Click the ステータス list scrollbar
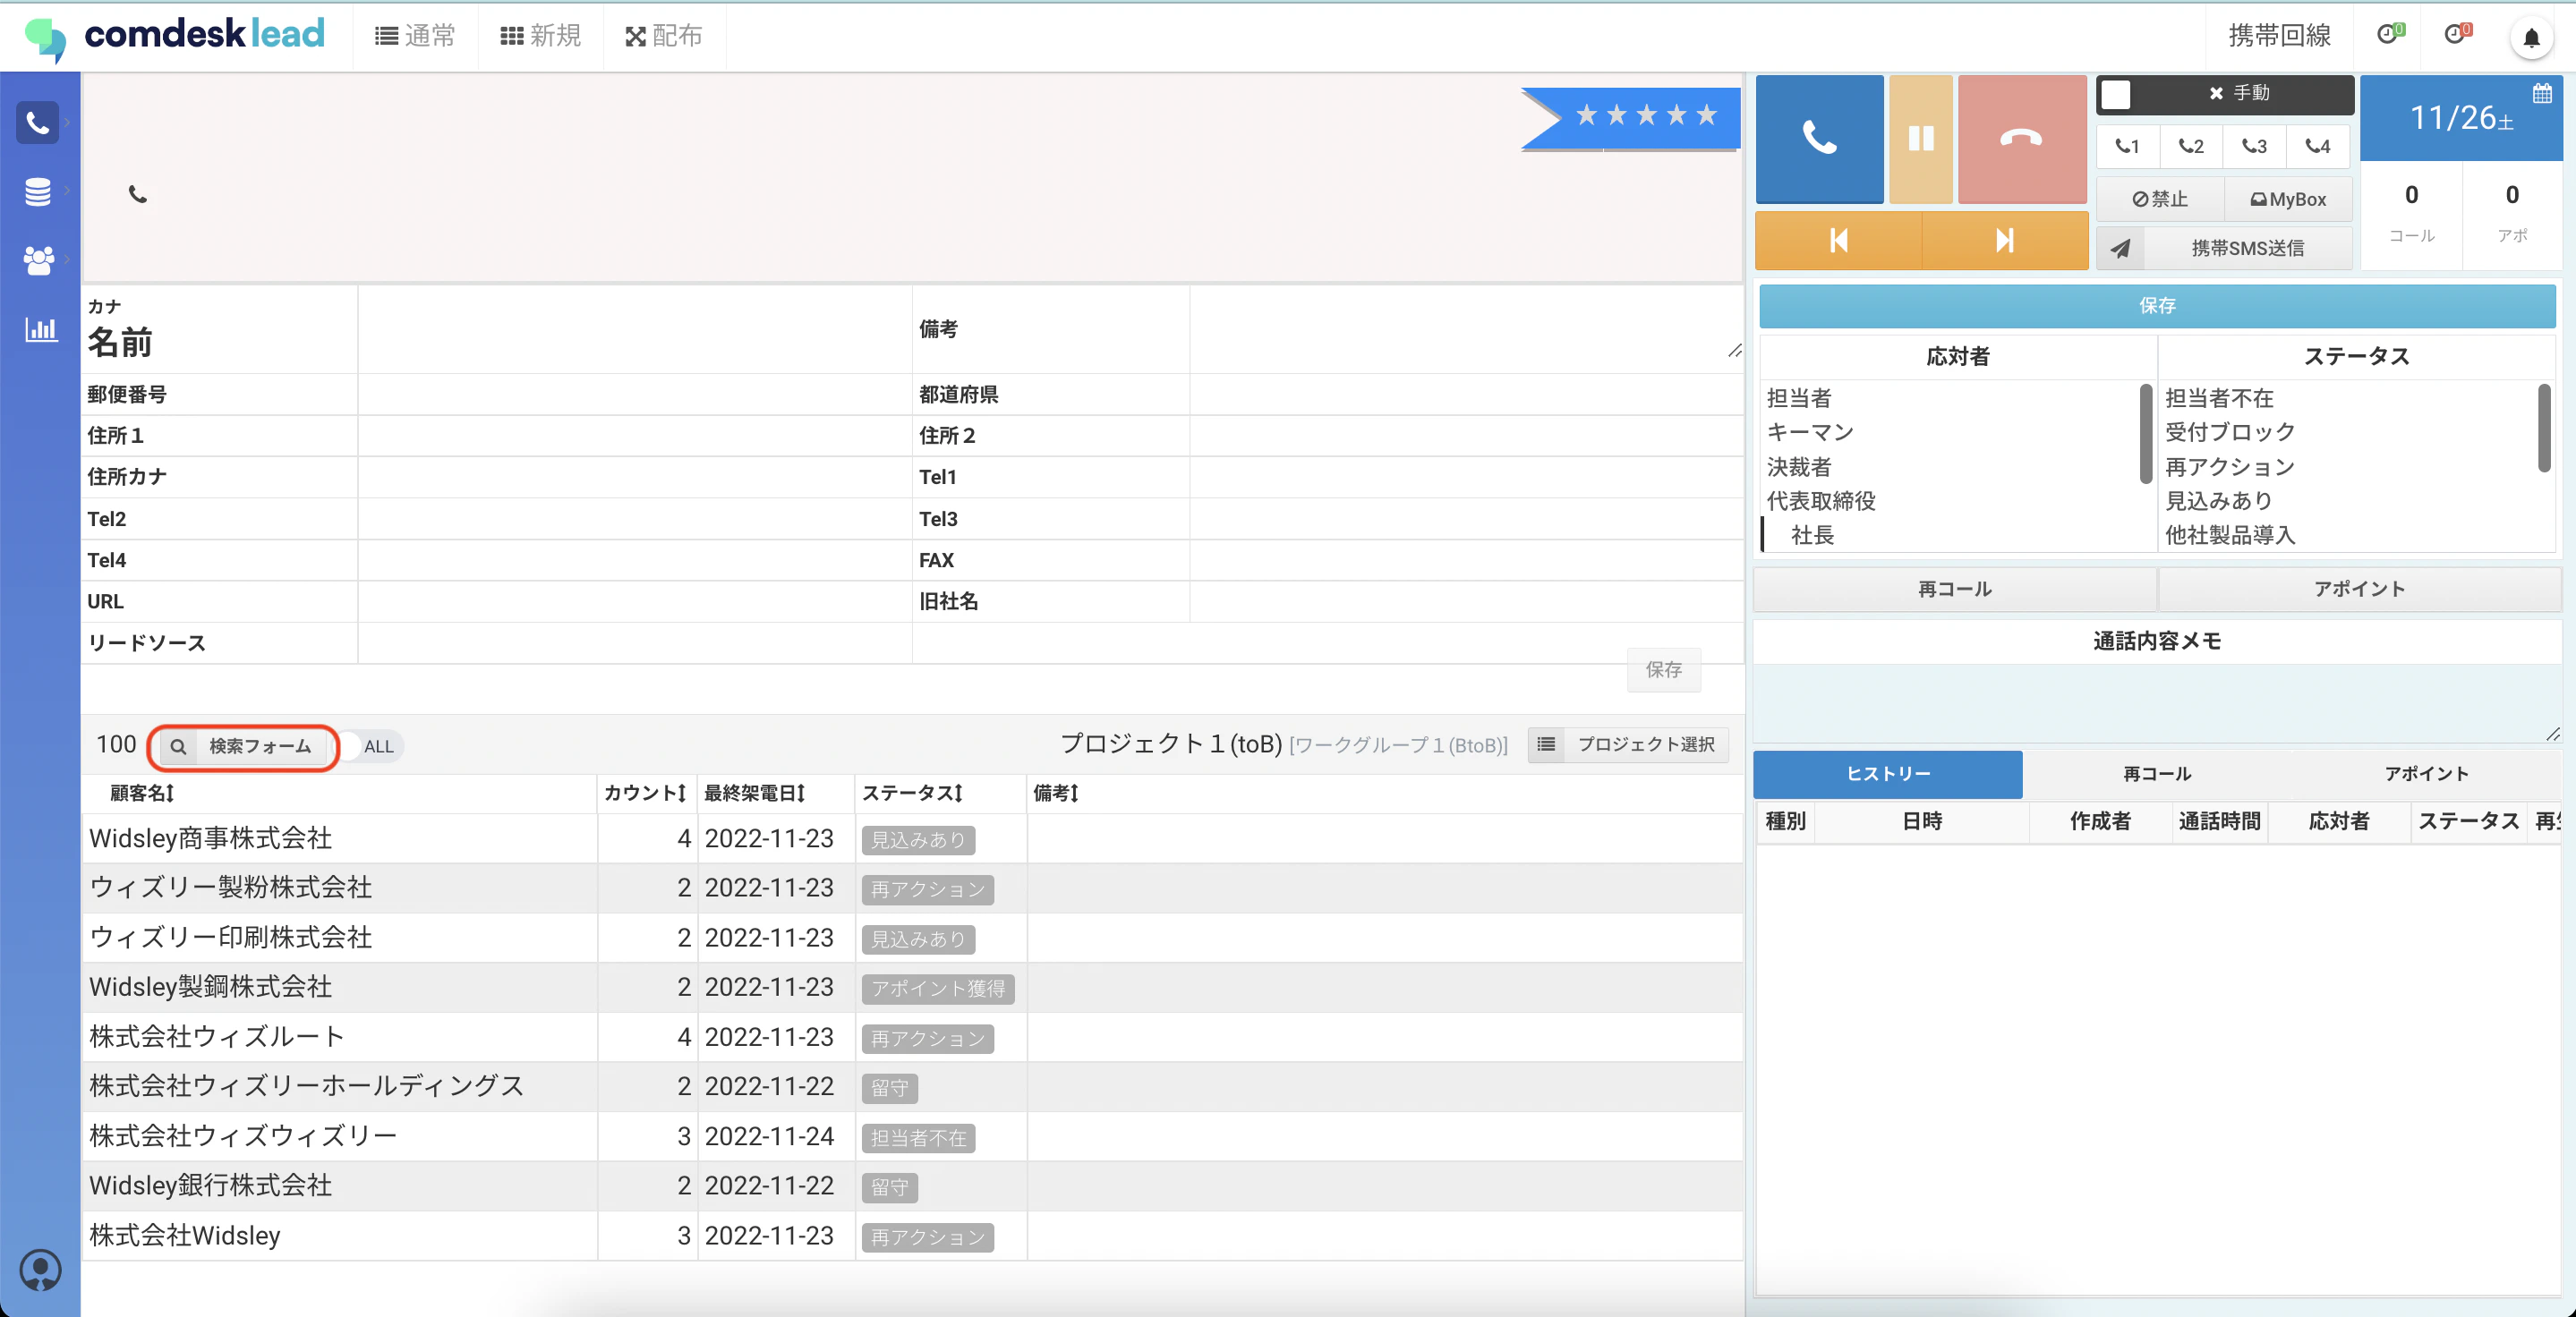 (x=2544, y=428)
